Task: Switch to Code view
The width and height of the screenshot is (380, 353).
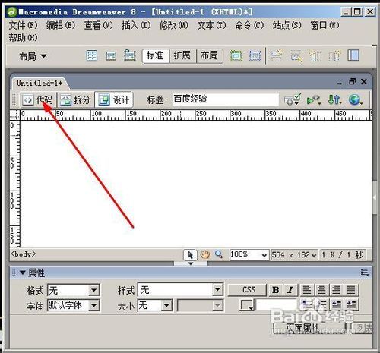Action: [37, 99]
